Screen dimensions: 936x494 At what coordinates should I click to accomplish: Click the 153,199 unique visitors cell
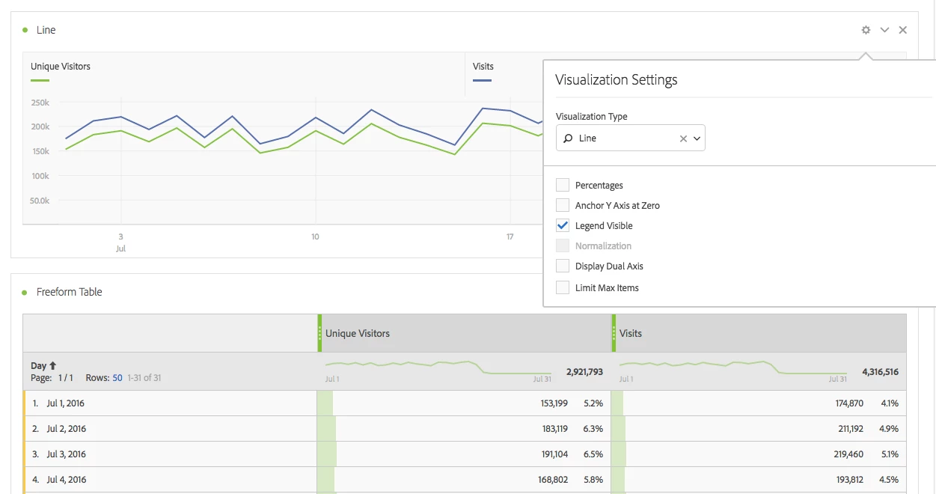[554, 403]
